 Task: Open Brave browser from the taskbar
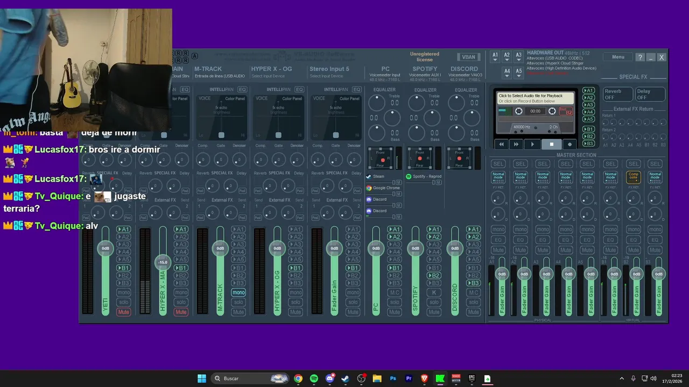coord(424,378)
